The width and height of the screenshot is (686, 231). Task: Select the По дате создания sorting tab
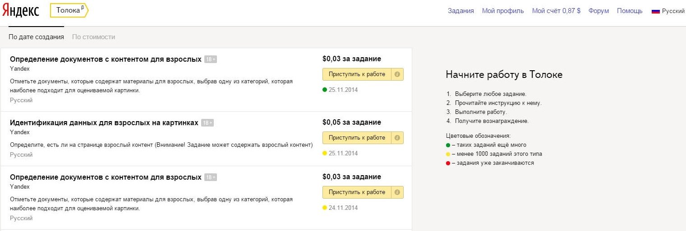36,37
